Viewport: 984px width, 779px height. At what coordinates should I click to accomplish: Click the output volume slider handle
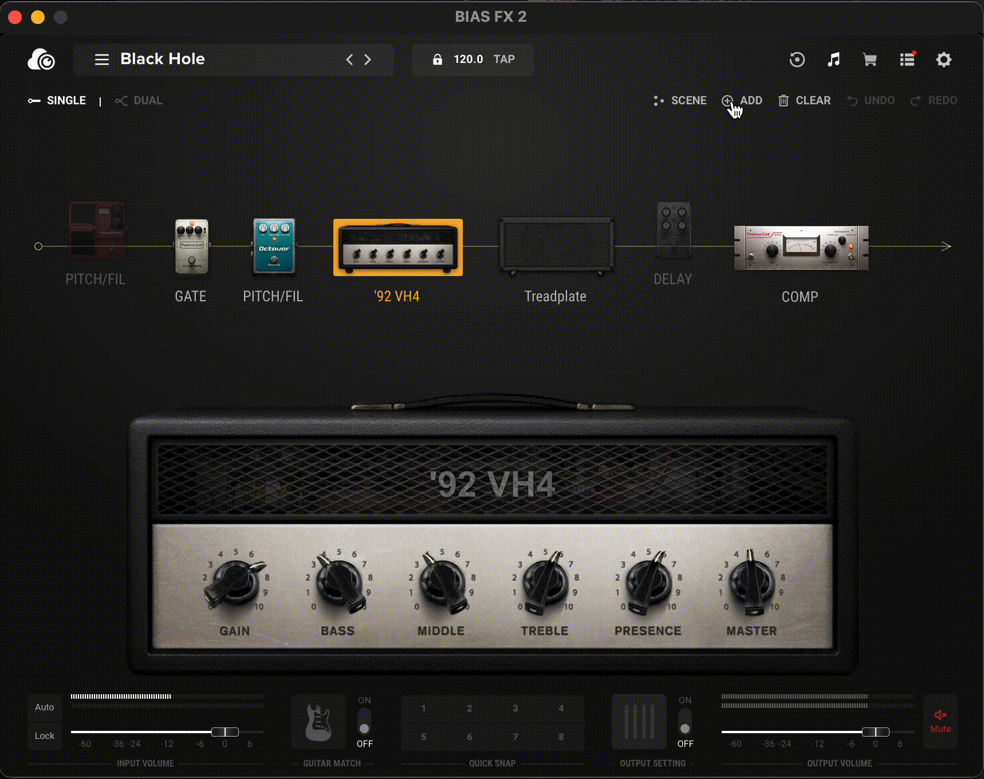[x=876, y=732]
